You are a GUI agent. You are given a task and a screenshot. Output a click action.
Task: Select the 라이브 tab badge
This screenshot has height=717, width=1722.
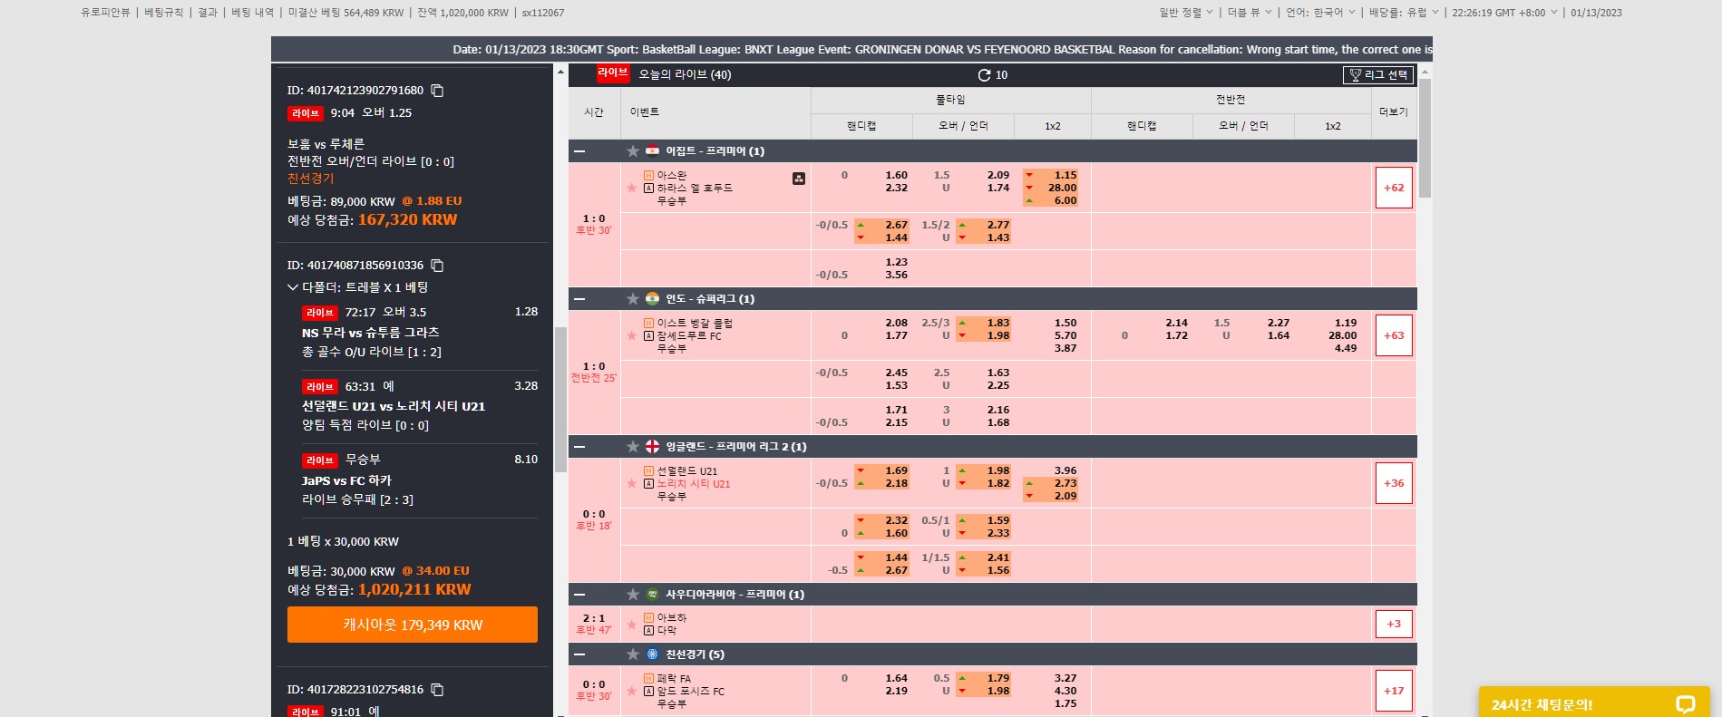[x=613, y=73]
